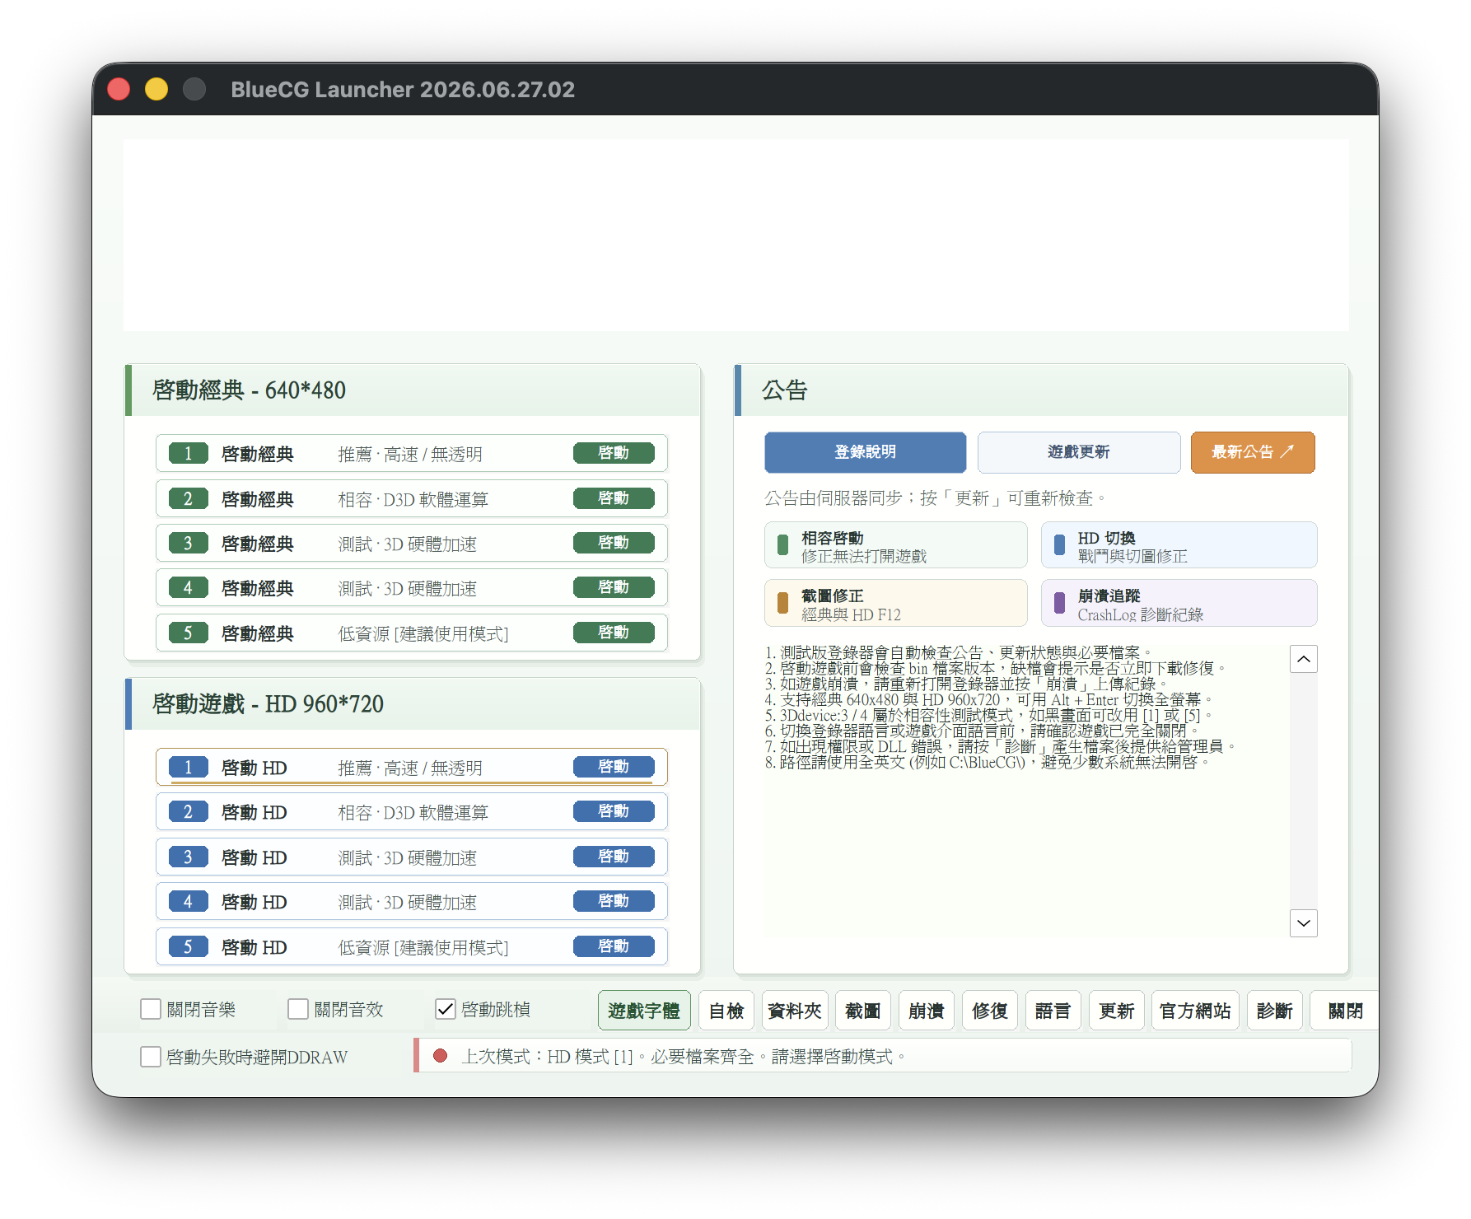The height and width of the screenshot is (1219, 1471).
Task: Open 資料夾 folder button
Action: tap(795, 1011)
